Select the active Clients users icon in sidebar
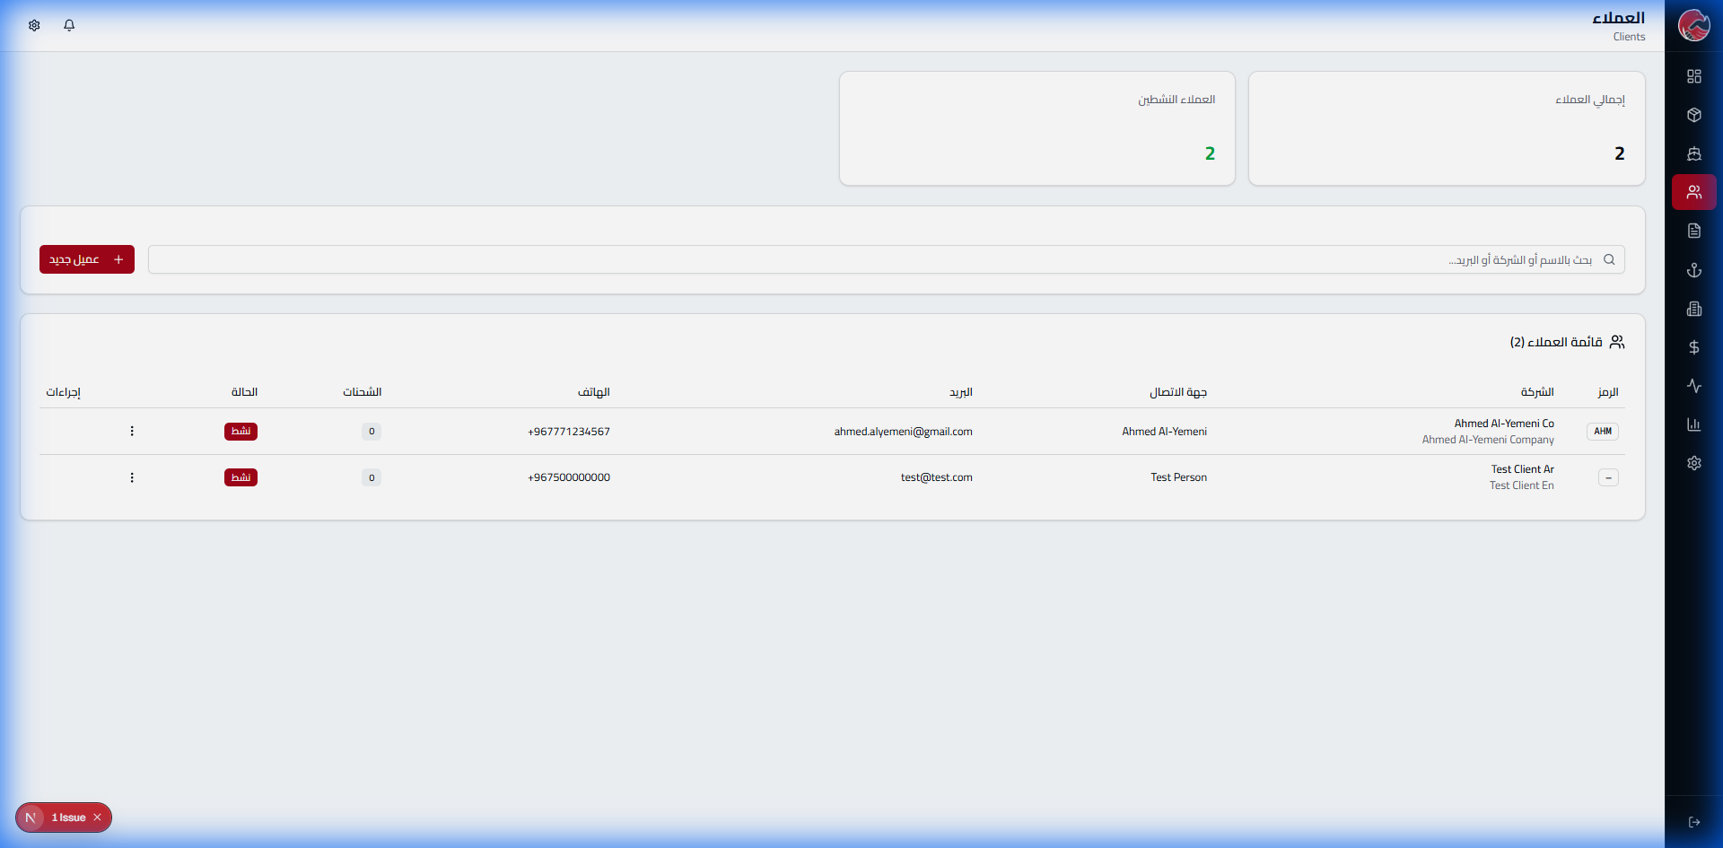 click(x=1693, y=192)
